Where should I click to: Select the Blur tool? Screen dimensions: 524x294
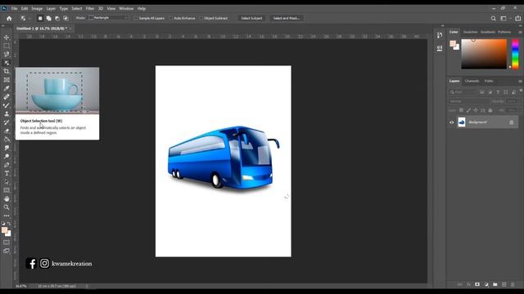7,148
